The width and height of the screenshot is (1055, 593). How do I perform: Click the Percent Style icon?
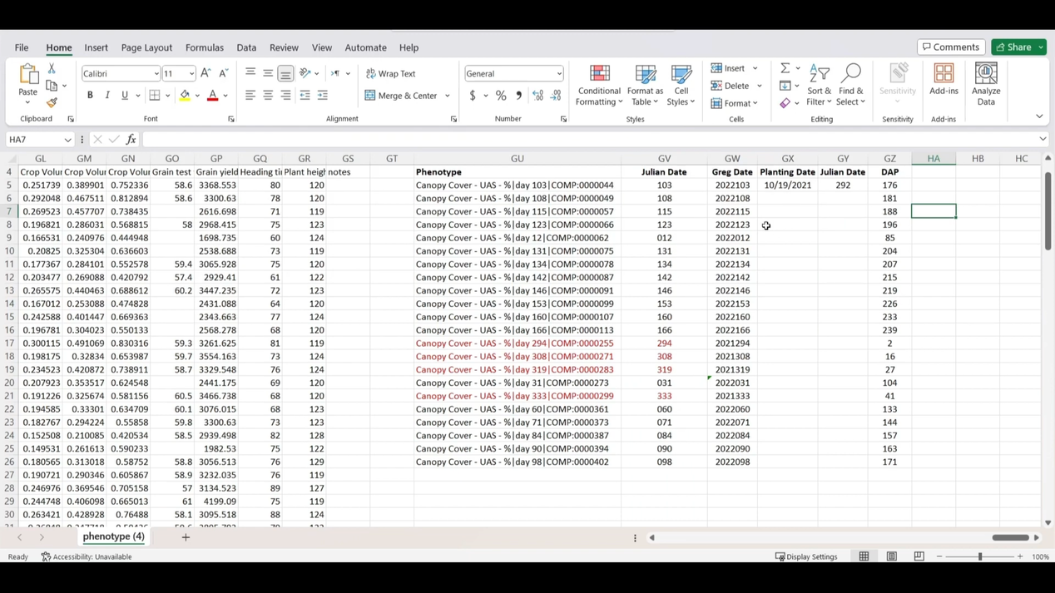(501, 96)
